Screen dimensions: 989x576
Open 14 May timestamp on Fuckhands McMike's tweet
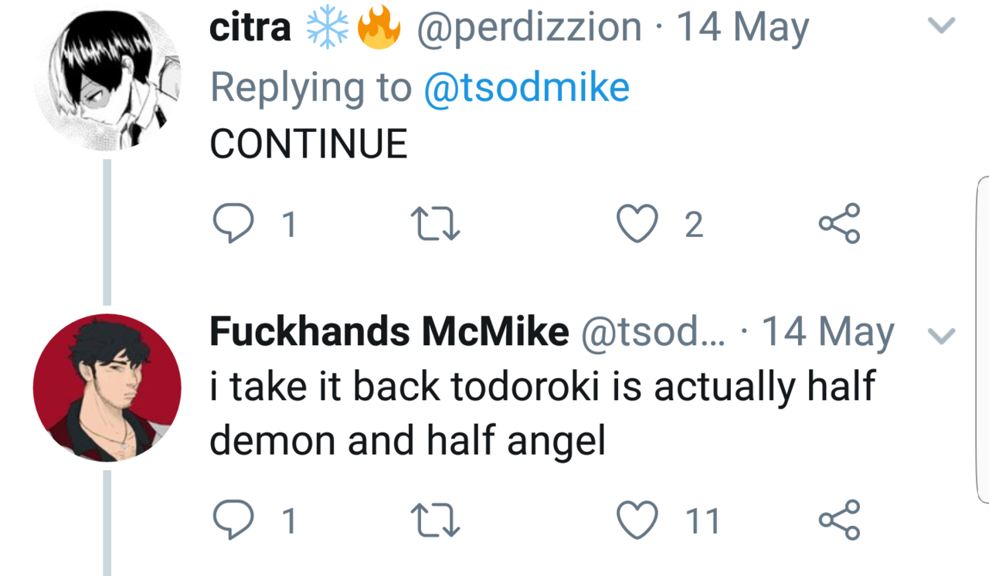pyautogui.click(x=828, y=333)
